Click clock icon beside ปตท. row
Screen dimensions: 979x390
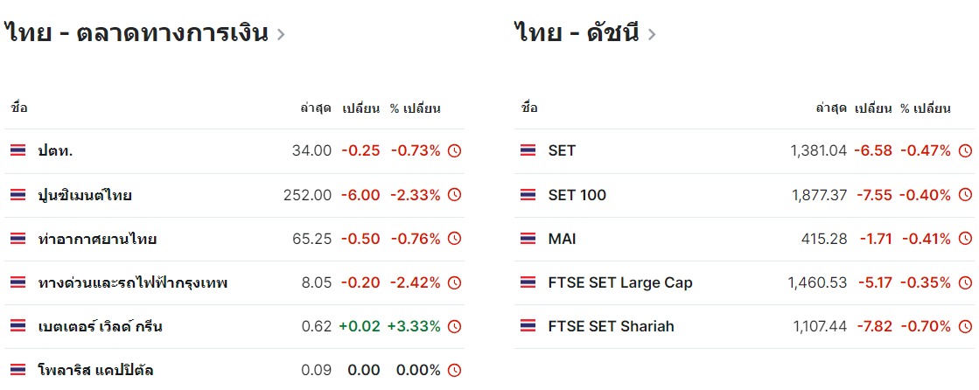coord(454,151)
